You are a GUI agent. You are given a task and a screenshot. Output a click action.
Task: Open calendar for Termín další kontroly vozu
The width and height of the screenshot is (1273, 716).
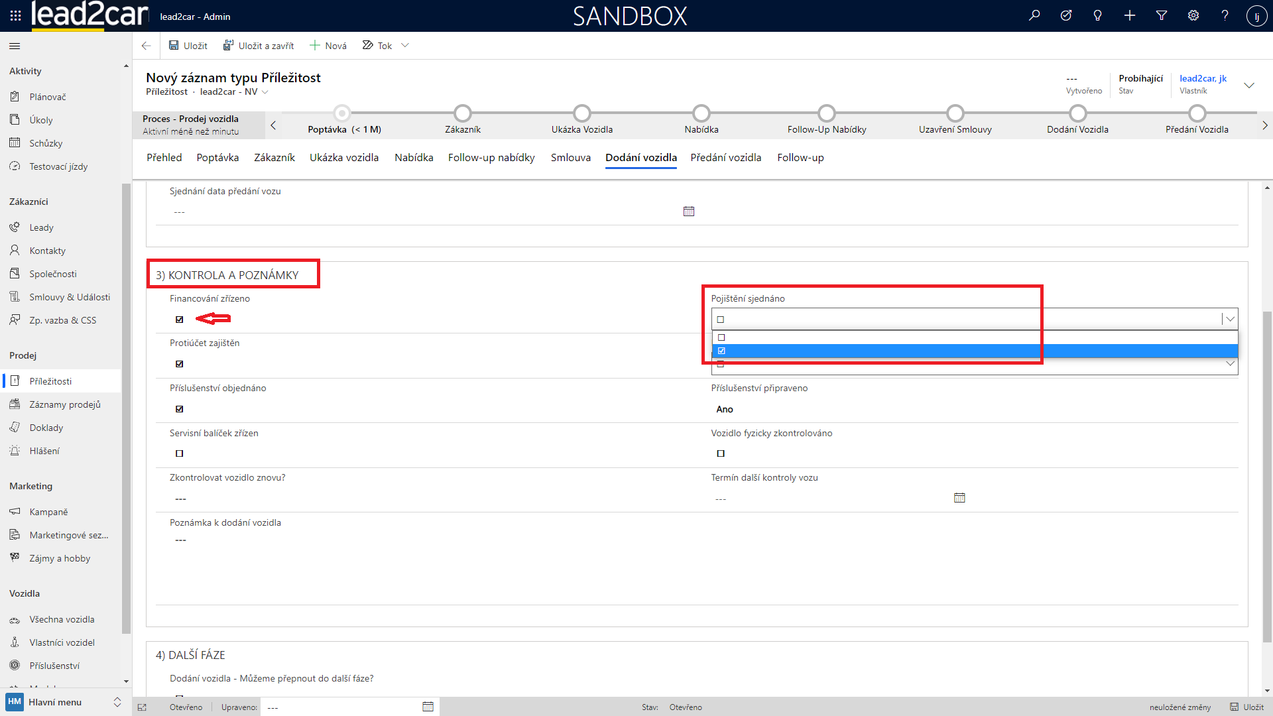click(x=959, y=498)
